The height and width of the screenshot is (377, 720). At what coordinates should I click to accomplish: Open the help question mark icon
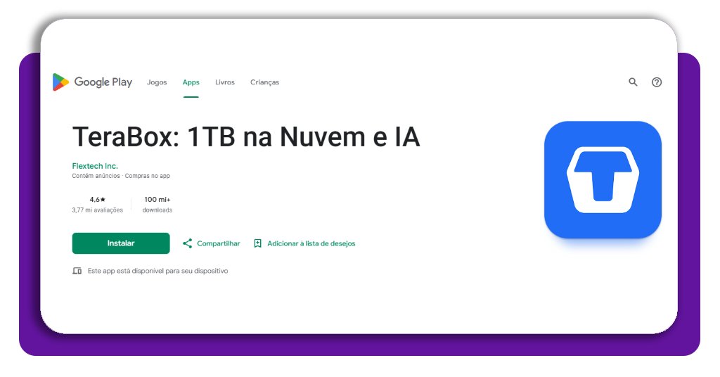tap(657, 82)
